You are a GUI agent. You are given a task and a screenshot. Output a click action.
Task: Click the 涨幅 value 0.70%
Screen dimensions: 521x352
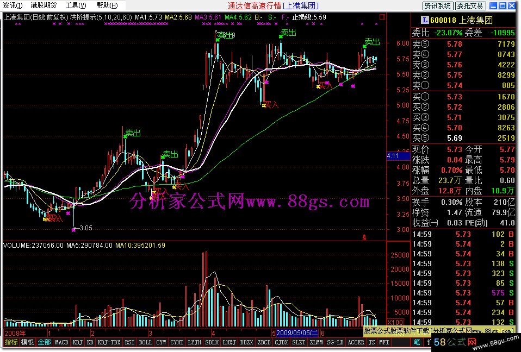(x=451, y=170)
